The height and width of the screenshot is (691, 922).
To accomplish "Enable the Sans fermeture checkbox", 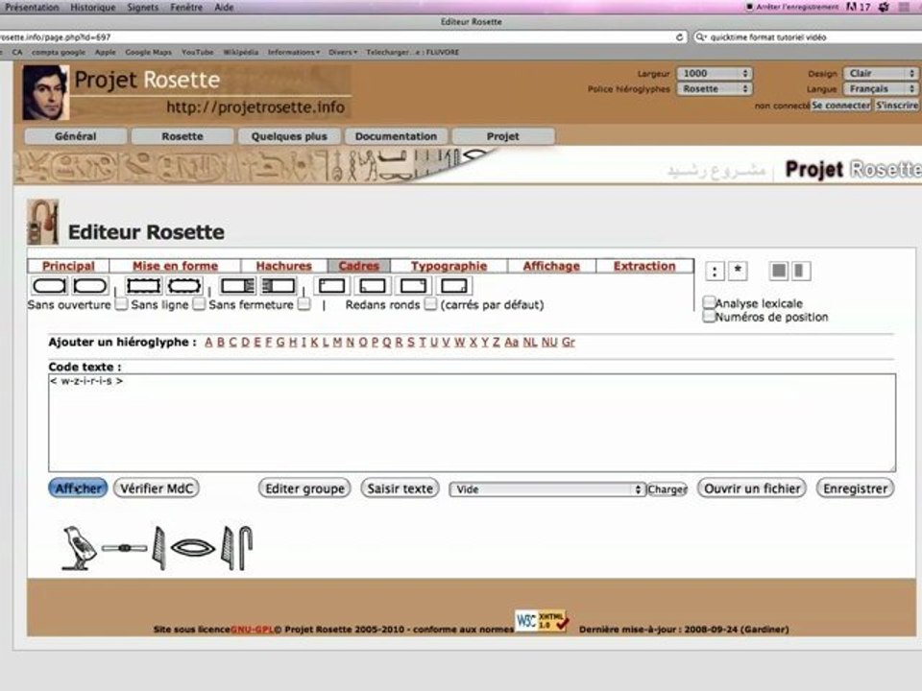I will point(304,304).
